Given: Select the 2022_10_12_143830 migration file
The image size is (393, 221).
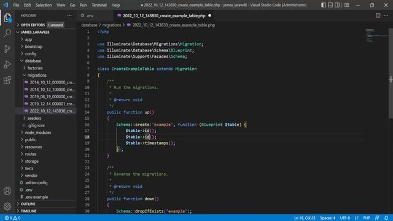Looking at the screenshot, I should click(46, 111).
